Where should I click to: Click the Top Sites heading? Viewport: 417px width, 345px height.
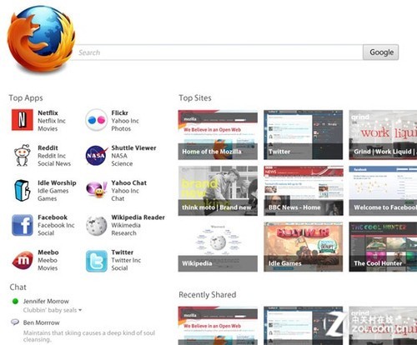pos(195,97)
